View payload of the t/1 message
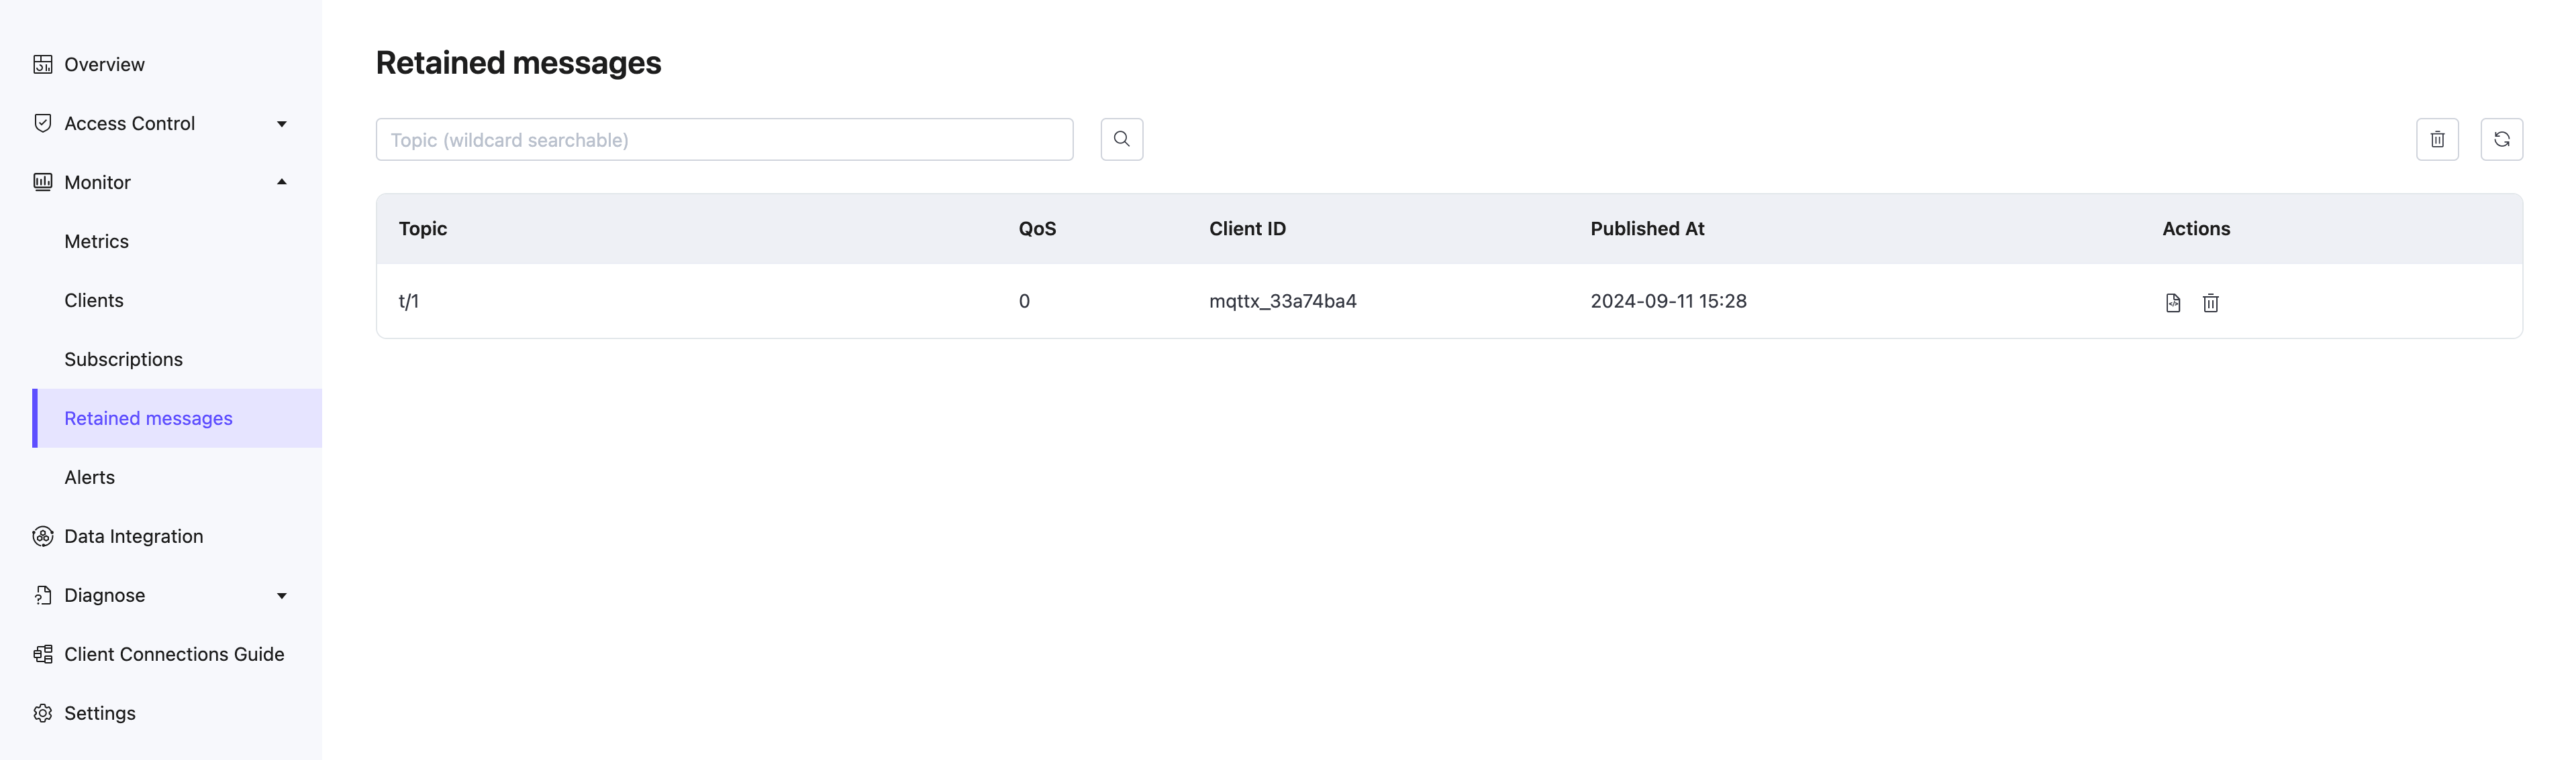The width and height of the screenshot is (2576, 760). point(2172,303)
